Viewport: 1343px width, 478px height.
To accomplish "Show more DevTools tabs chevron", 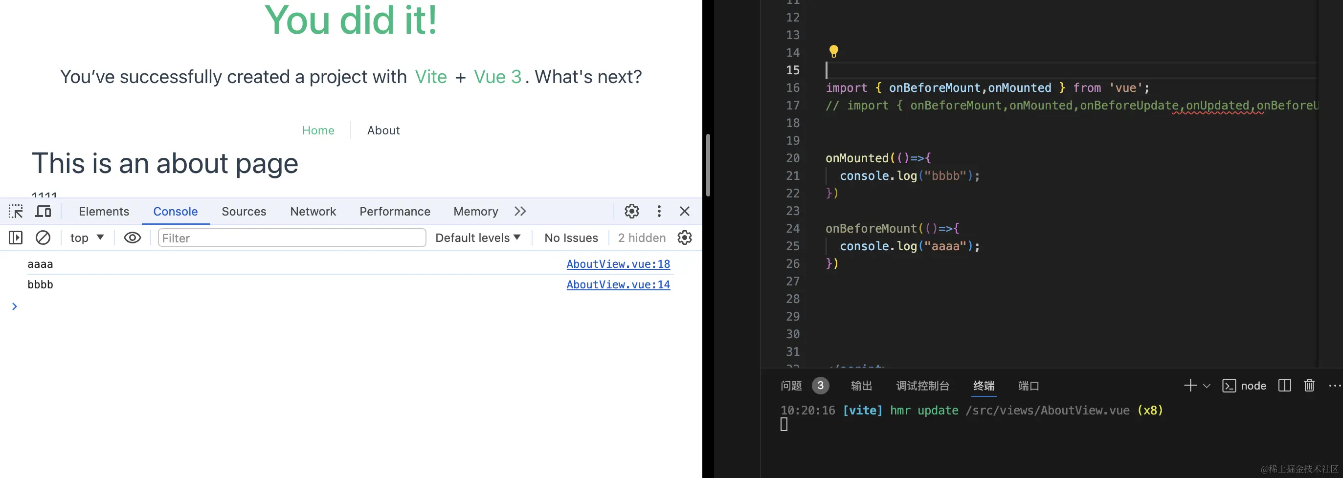I will click(520, 211).
